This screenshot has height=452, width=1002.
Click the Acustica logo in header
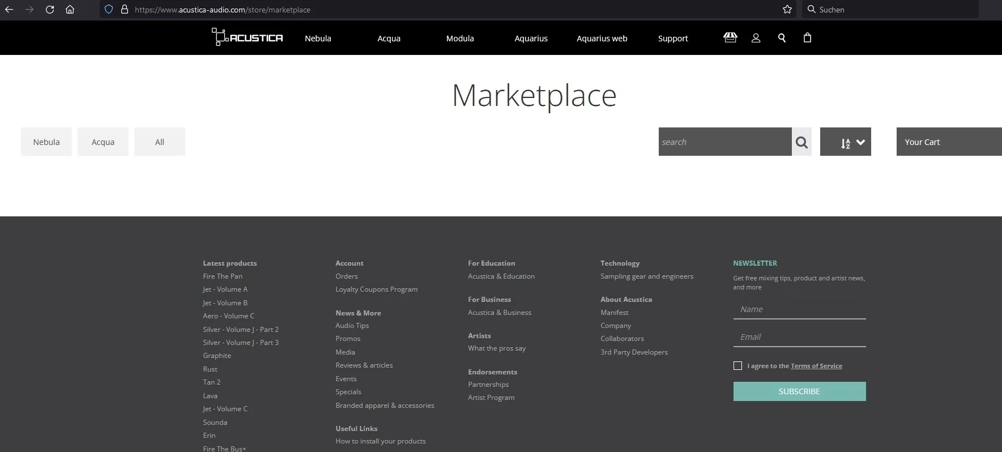click(x=248, y=37)
